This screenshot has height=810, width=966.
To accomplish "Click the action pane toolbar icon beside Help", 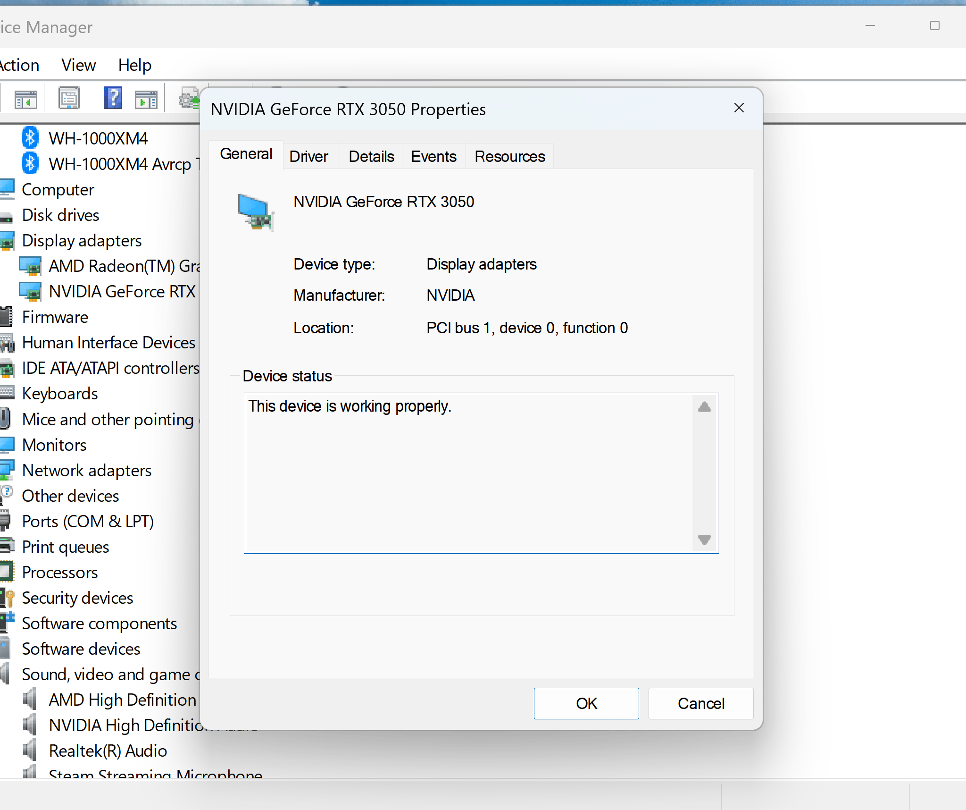I will (x=146, y=99).
